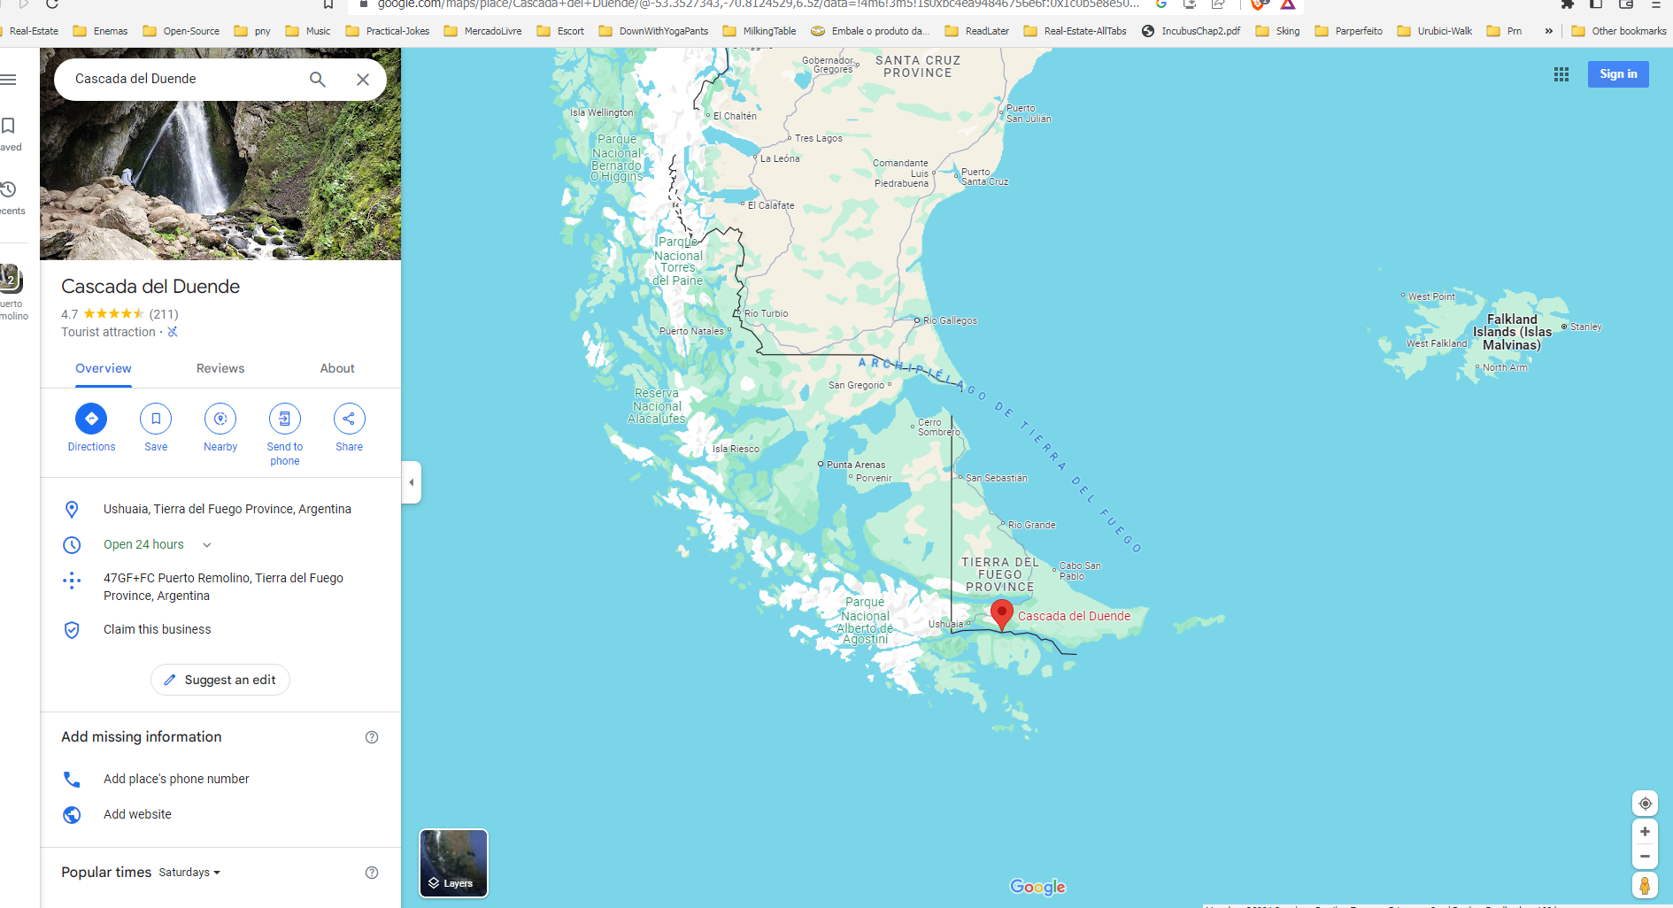The width and height of the screenshot is (1673, 908).
Task: Switch to the Reviews tab
Action: click(220, 368)
